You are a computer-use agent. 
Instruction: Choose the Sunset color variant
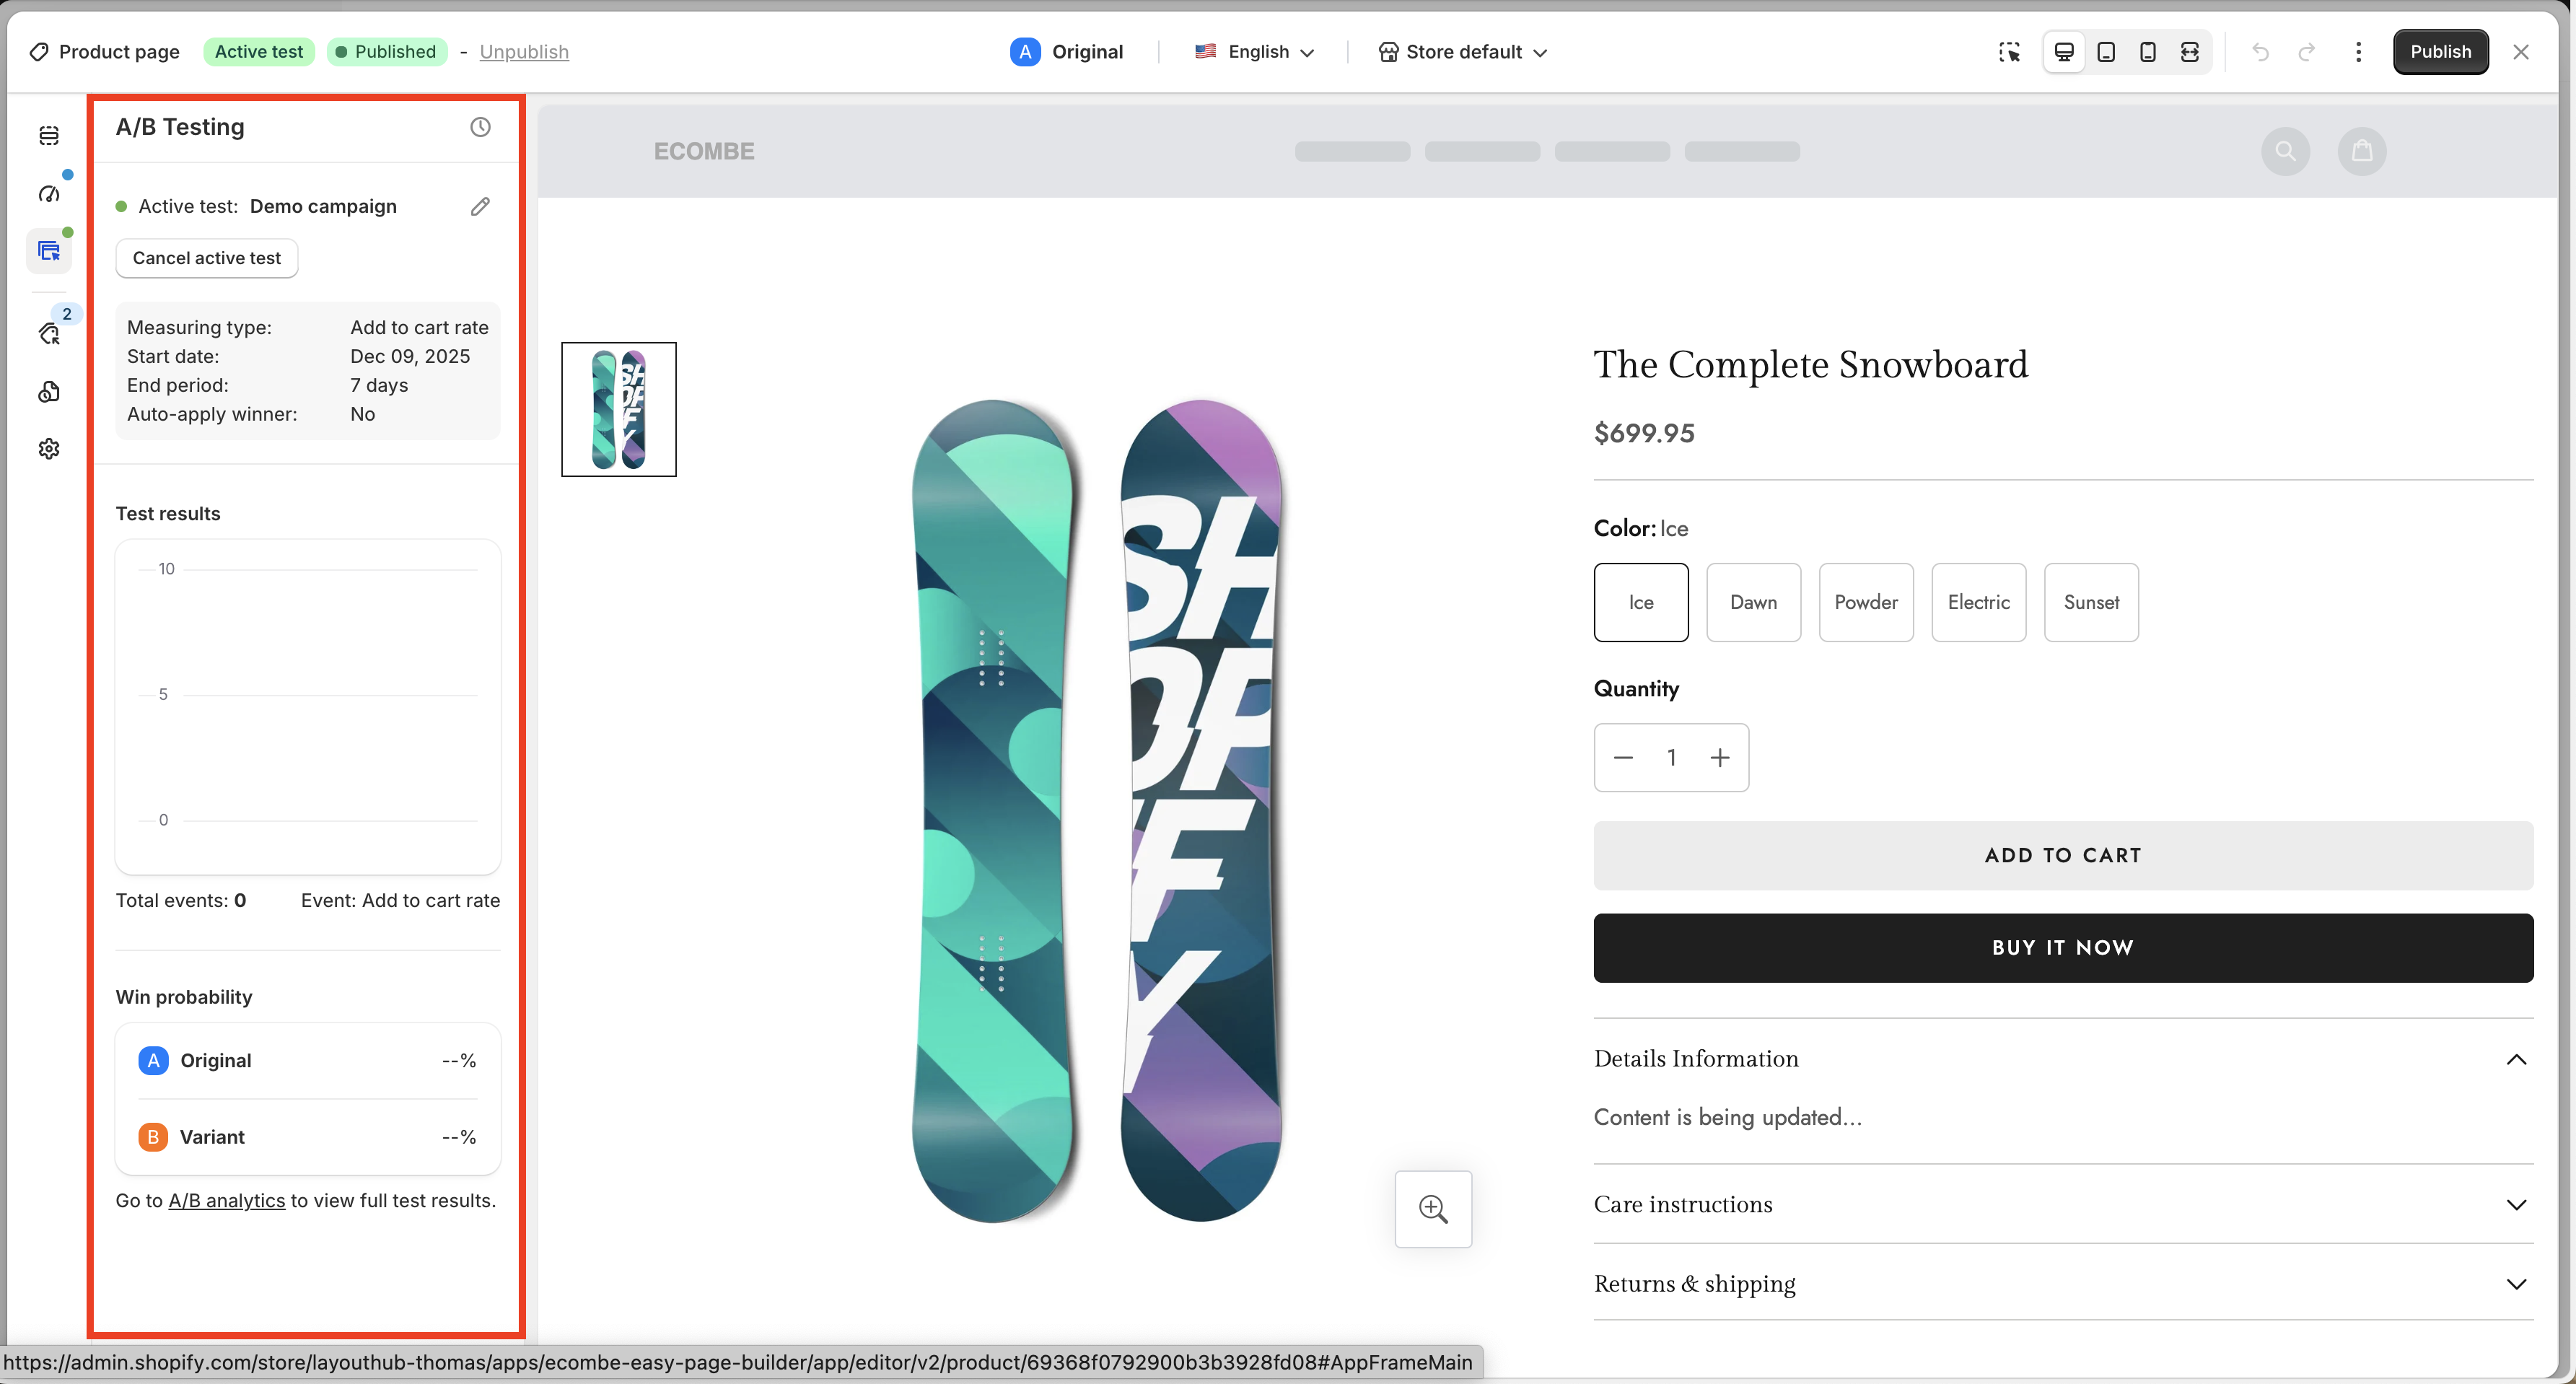point(2091,602)
